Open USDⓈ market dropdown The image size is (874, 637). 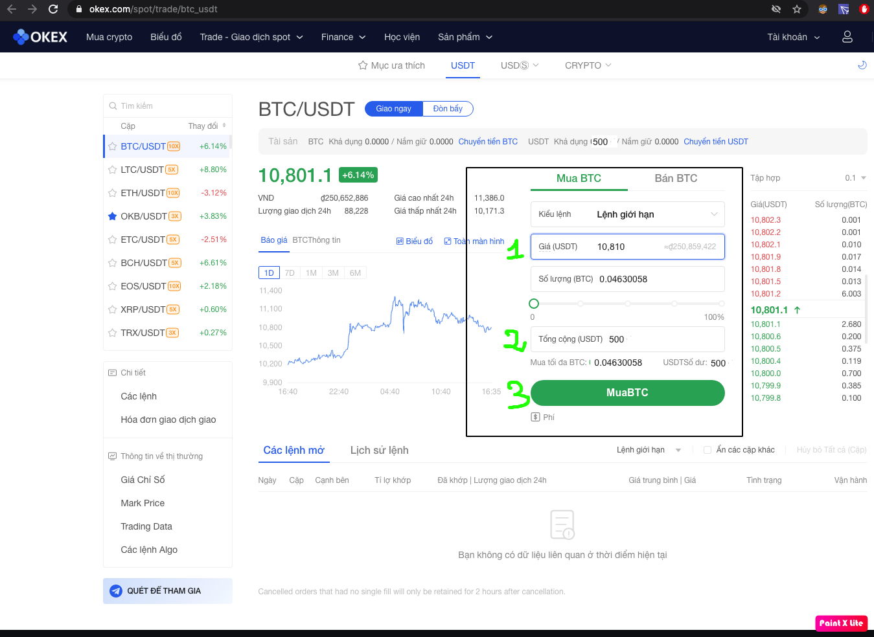coord(520,65)
